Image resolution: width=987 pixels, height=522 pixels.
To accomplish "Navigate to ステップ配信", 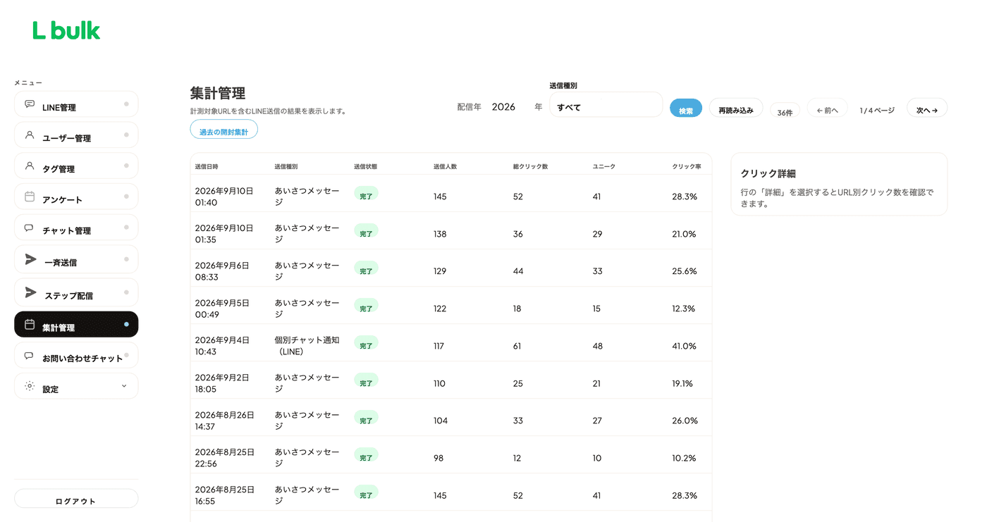I will (76, 292).
